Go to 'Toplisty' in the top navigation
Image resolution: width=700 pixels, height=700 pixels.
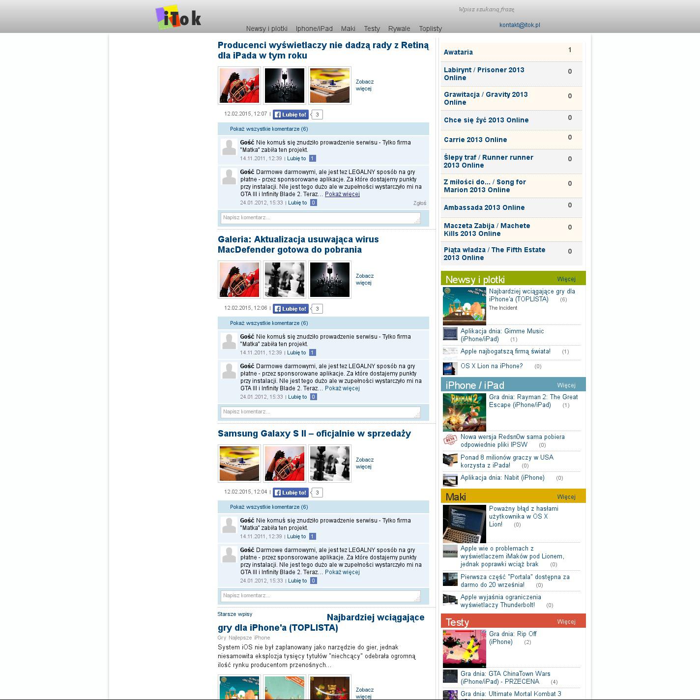tap(430, 29)
